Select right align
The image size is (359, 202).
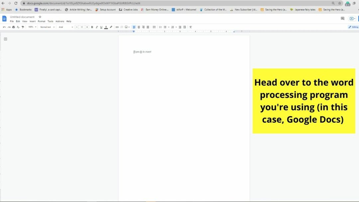143,27
